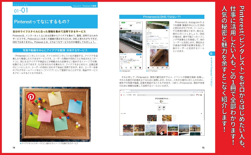Tap the new post plus icon in the Instagram bar
This screenshot has height=155, width=251.
(131, 68)
